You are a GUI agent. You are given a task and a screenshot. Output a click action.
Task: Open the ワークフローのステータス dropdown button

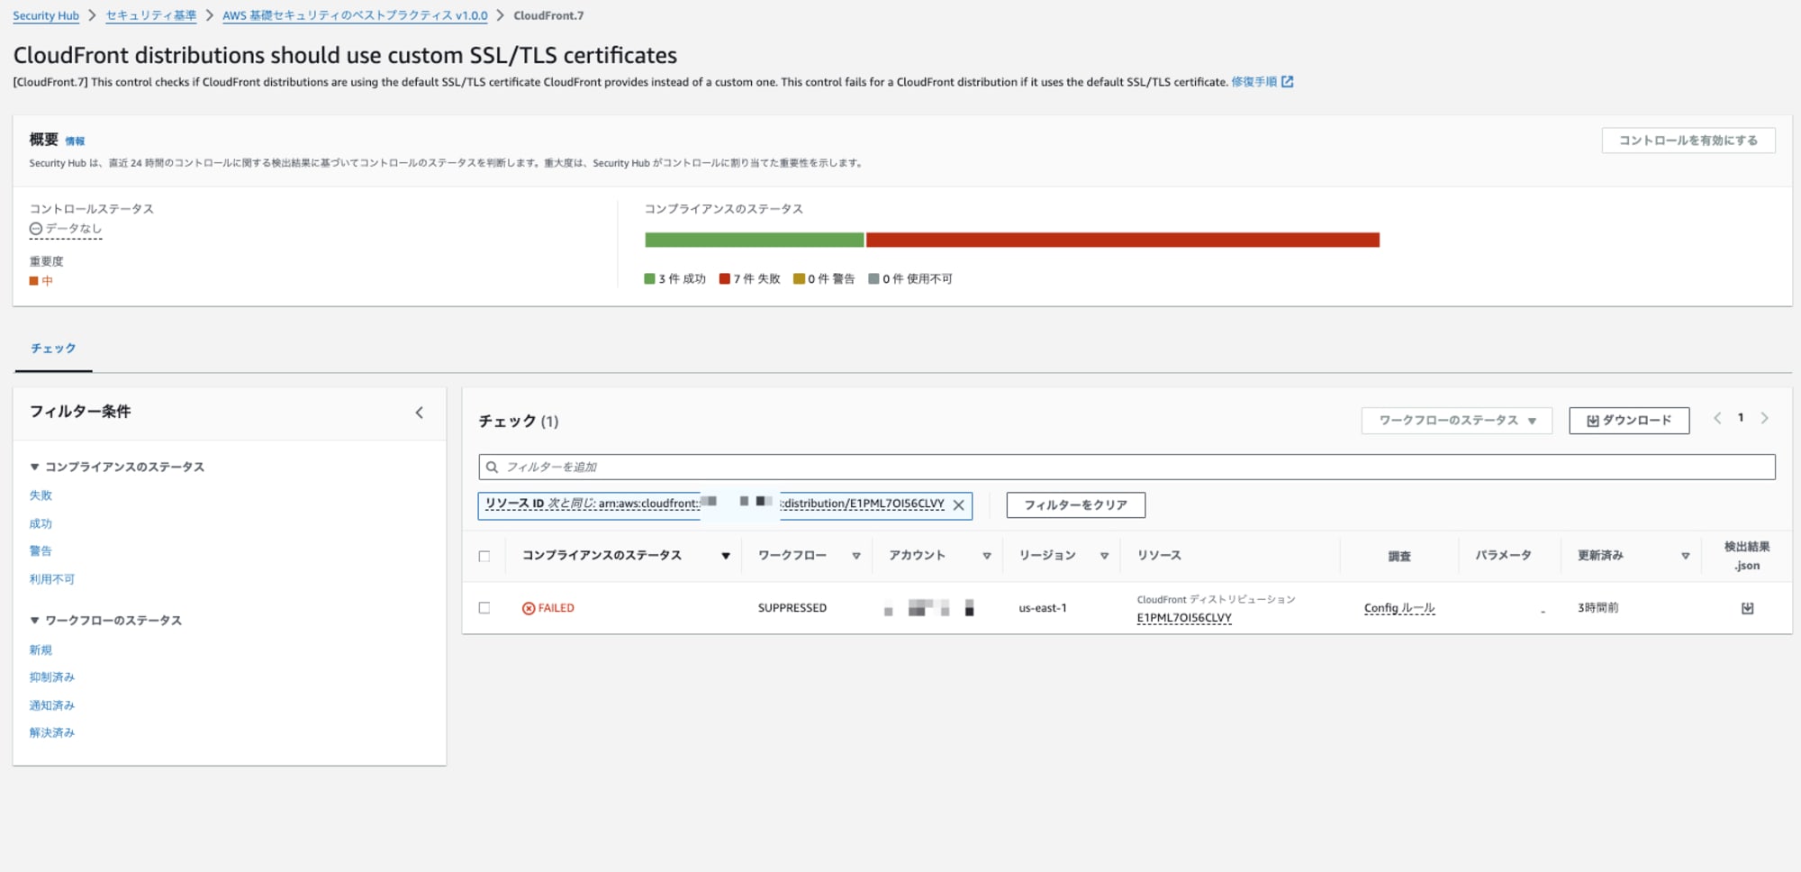(1456, 421)
